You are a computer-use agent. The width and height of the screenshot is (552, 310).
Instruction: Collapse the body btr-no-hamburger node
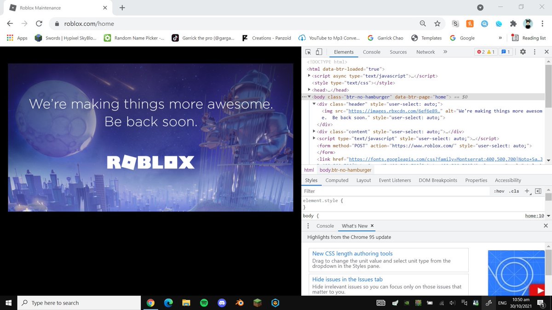point(310,97)
